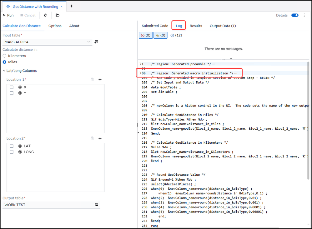Expand log line 80 macro initialization region
This screenshot has width=312, height=229.
(x=140, y=73)
